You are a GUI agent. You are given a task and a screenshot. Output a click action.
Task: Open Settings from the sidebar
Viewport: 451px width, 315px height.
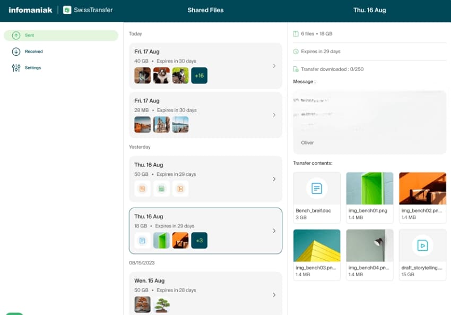coord(32,68)
